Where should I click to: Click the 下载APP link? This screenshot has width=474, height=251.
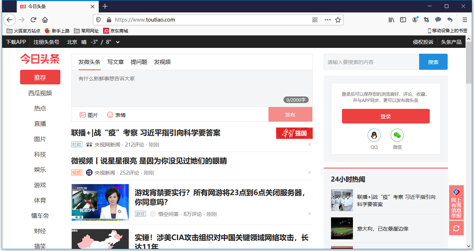(x=16, y=42)
